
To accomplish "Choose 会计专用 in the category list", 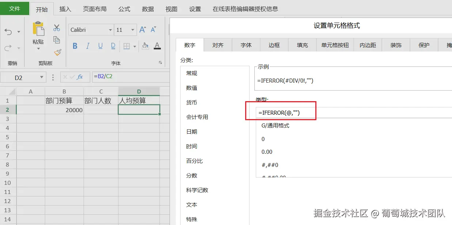I will click(x=215, y=117).
